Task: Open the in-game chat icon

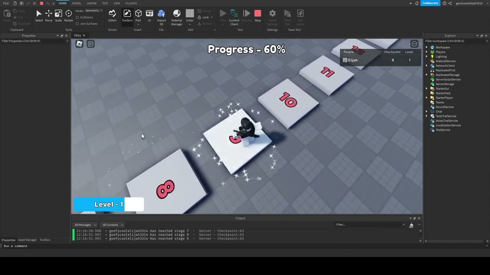Action: point(90,44)
